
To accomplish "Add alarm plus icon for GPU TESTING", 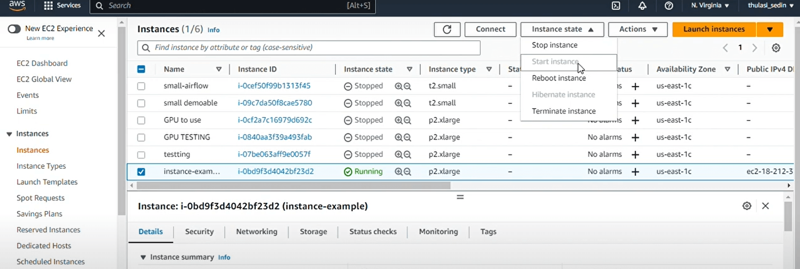I will coord(635,137).
